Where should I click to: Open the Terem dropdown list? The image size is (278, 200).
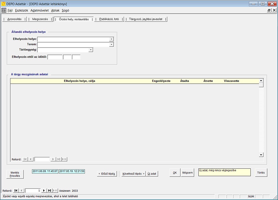click(111, 44)
